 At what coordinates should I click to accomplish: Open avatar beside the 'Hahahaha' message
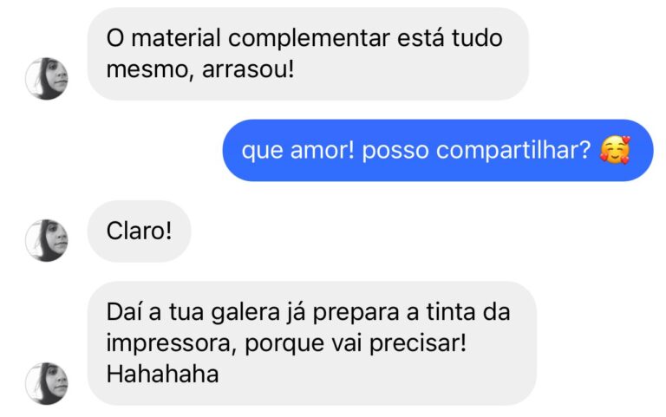(x=47, y=383)
